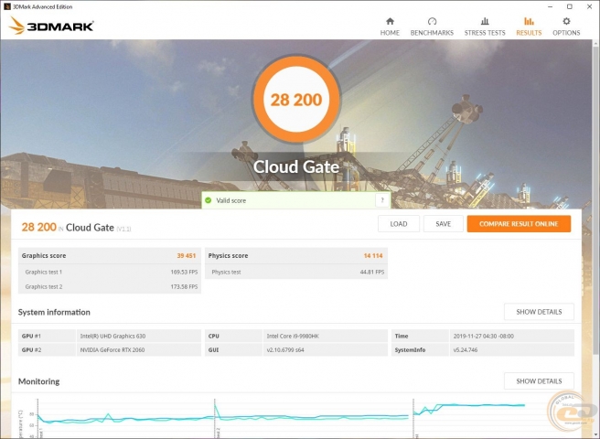Screen dimensions: 600x439
Task: Close the 3DMark window
Action: point(589,6)
